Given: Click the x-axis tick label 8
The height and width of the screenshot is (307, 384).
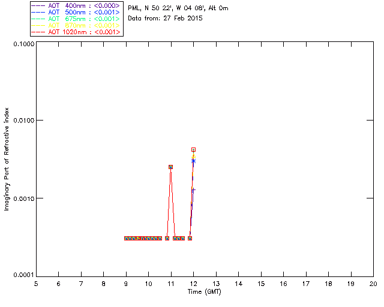Looking at the screenshot, I should coord(104,284).
